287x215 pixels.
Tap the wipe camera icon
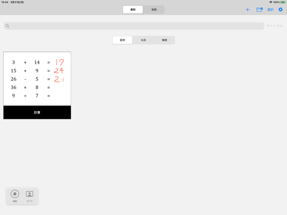[x=30, y=194]
